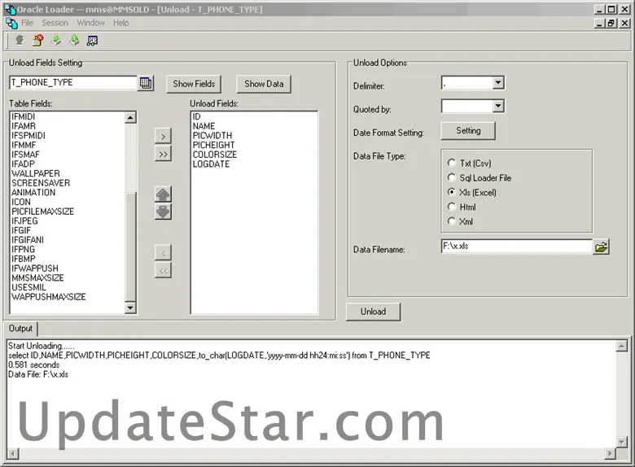Switch to the Output tab
This screenshot has height=467, width=635.
tap(20, 328)
